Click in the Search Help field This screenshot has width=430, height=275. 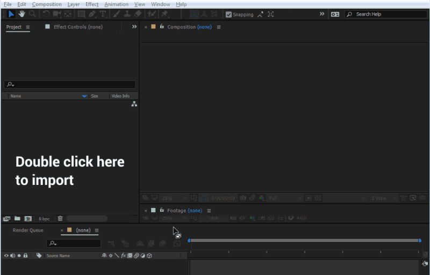coord(385,14)
